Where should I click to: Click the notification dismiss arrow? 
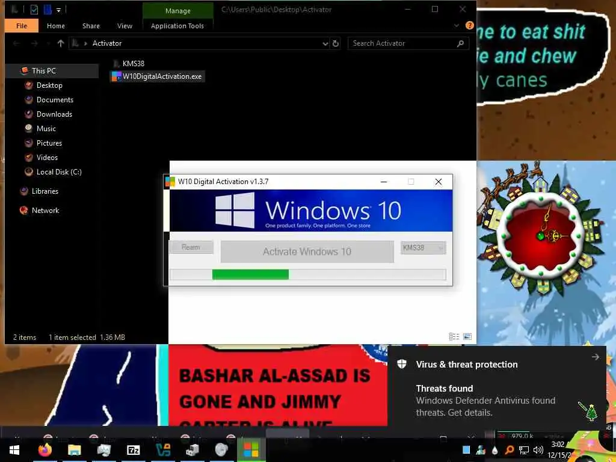pyautogui.click(x=595, y=357)
